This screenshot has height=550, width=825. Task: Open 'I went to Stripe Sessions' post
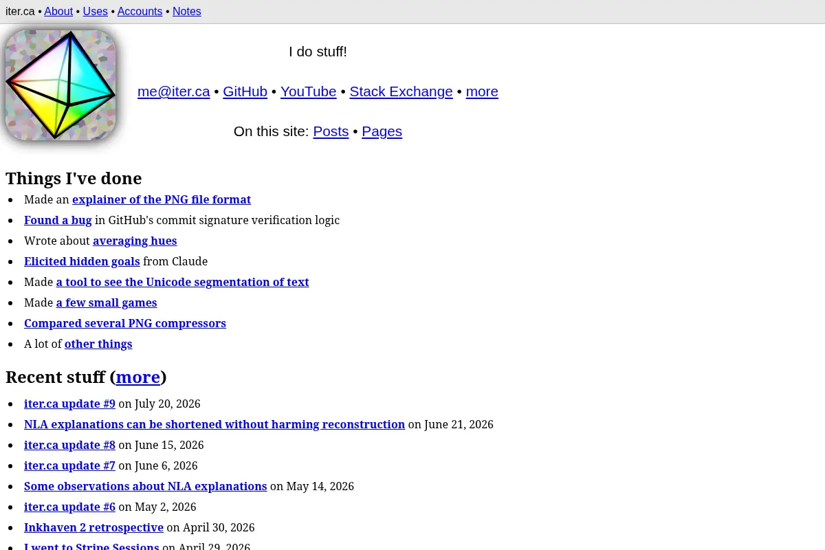91,547
